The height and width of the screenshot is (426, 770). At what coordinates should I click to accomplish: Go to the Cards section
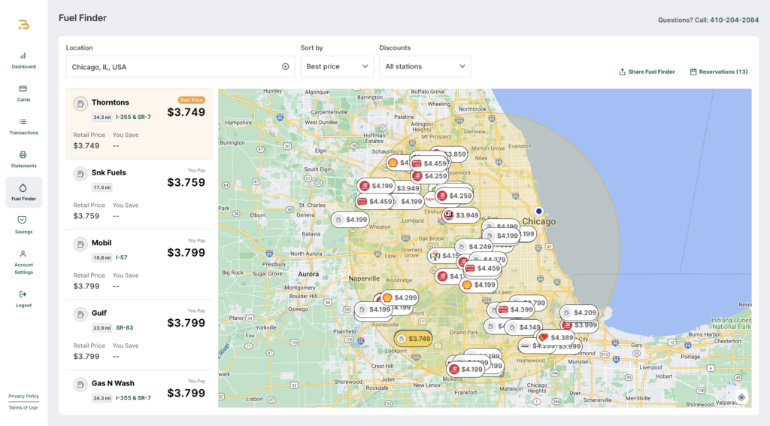click(x=23, y=93)
